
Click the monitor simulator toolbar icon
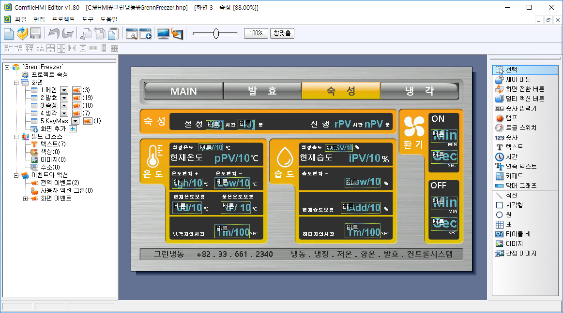[x=164, y=33]
